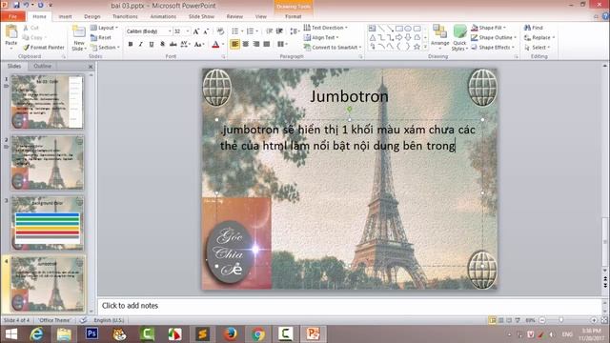
Task: Switch to the Transitions tab
Action: pyautogui.click(x=125, y=16)
